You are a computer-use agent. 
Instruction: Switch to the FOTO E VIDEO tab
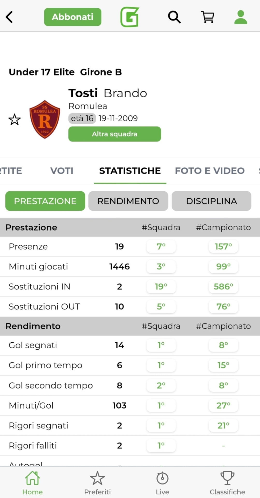(210, 171)
